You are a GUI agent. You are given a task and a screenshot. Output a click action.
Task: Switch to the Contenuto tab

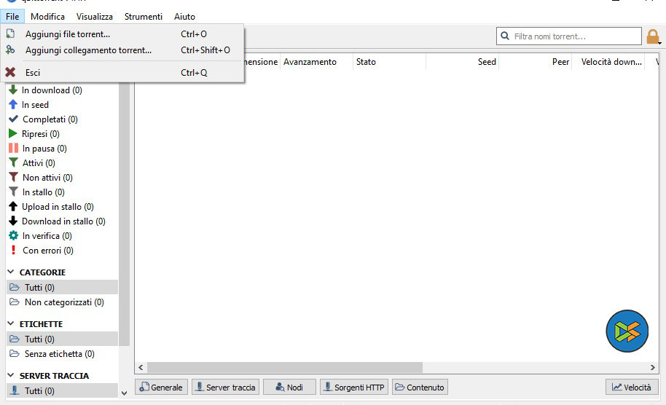[420, 388]
